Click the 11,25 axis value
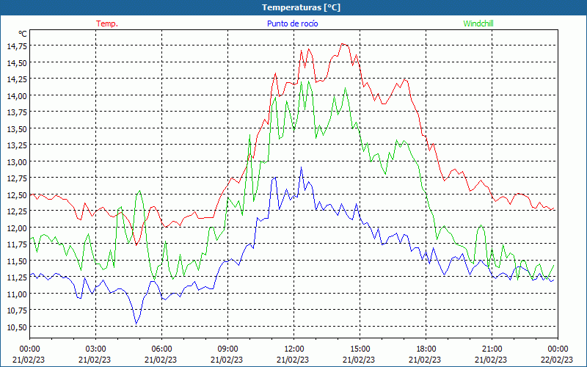587x367 pixels. (16, 277)
